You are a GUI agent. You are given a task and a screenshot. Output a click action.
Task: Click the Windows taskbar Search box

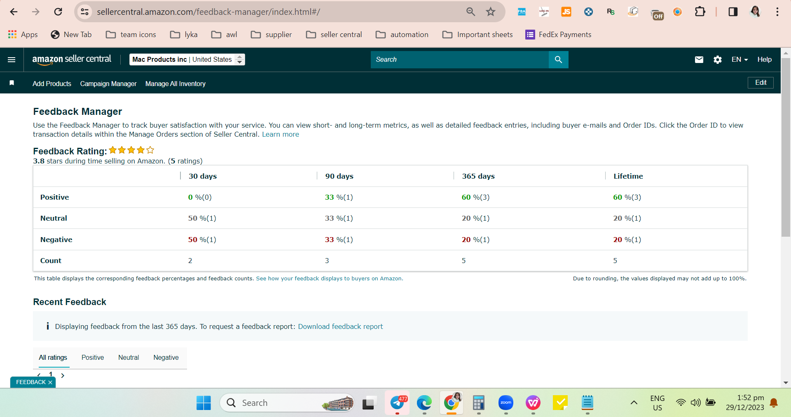(x=287, y=403)
